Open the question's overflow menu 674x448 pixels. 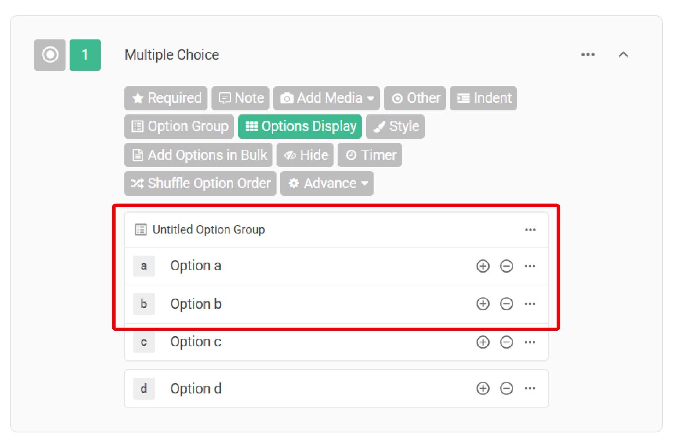pyautogui.click(x=587, y=55)
